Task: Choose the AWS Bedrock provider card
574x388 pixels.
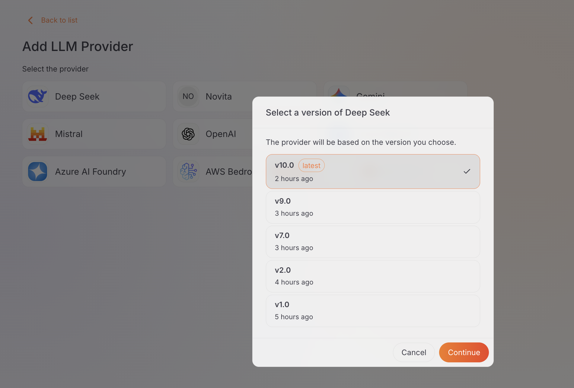Action: click(212, 171)
